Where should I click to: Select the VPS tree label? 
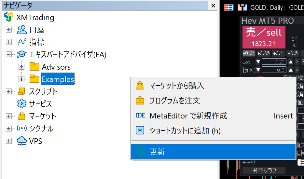pyautogui.click(x=35, y=141)
